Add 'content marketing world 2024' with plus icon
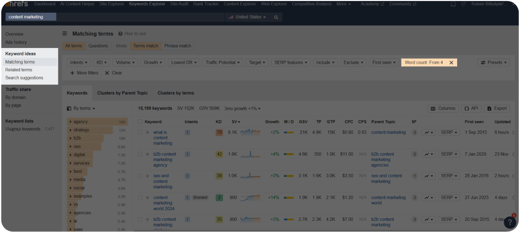This screenshot has width=519, height=232. click(147, 198)
